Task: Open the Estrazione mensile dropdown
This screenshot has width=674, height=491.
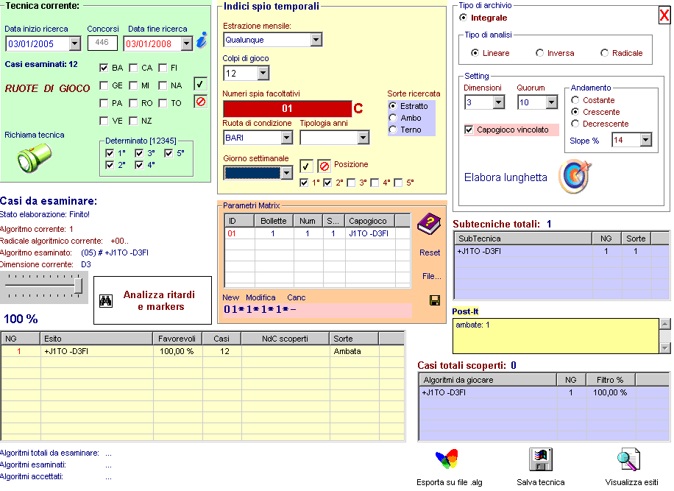Action: coord(316,40)
